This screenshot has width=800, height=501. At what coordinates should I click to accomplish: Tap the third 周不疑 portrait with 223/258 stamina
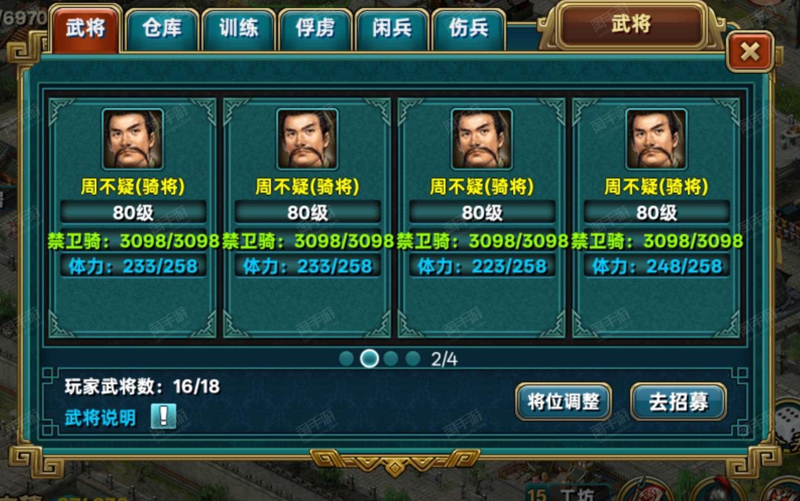point(482,139)
